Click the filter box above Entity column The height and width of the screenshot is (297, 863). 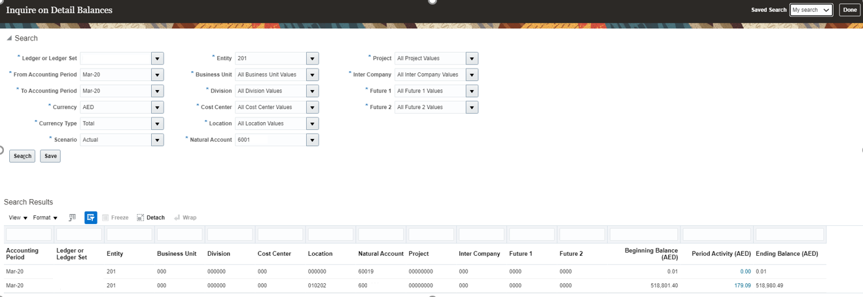(130, 234)
